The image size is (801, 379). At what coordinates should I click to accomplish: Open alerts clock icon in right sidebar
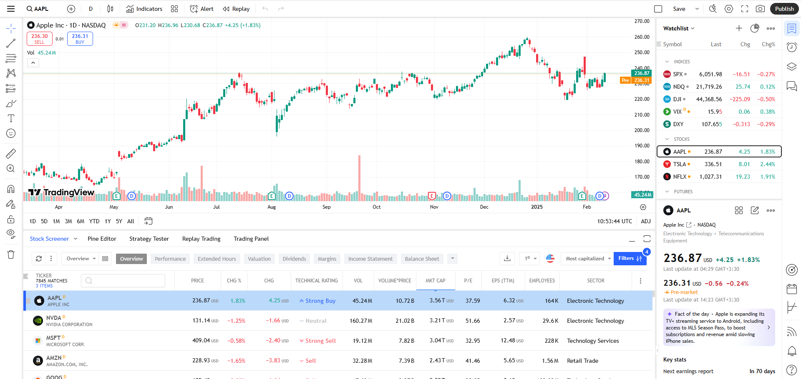click(792, 47)
